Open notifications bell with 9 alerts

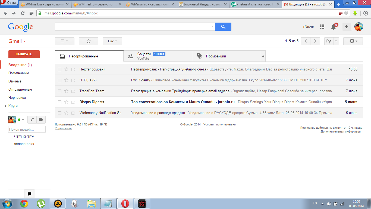[x=334, y=27]
